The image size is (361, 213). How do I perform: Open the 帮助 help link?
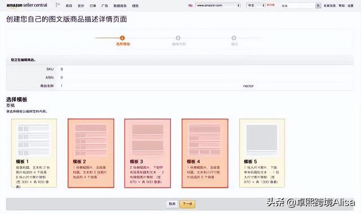(x=341, y=6)
